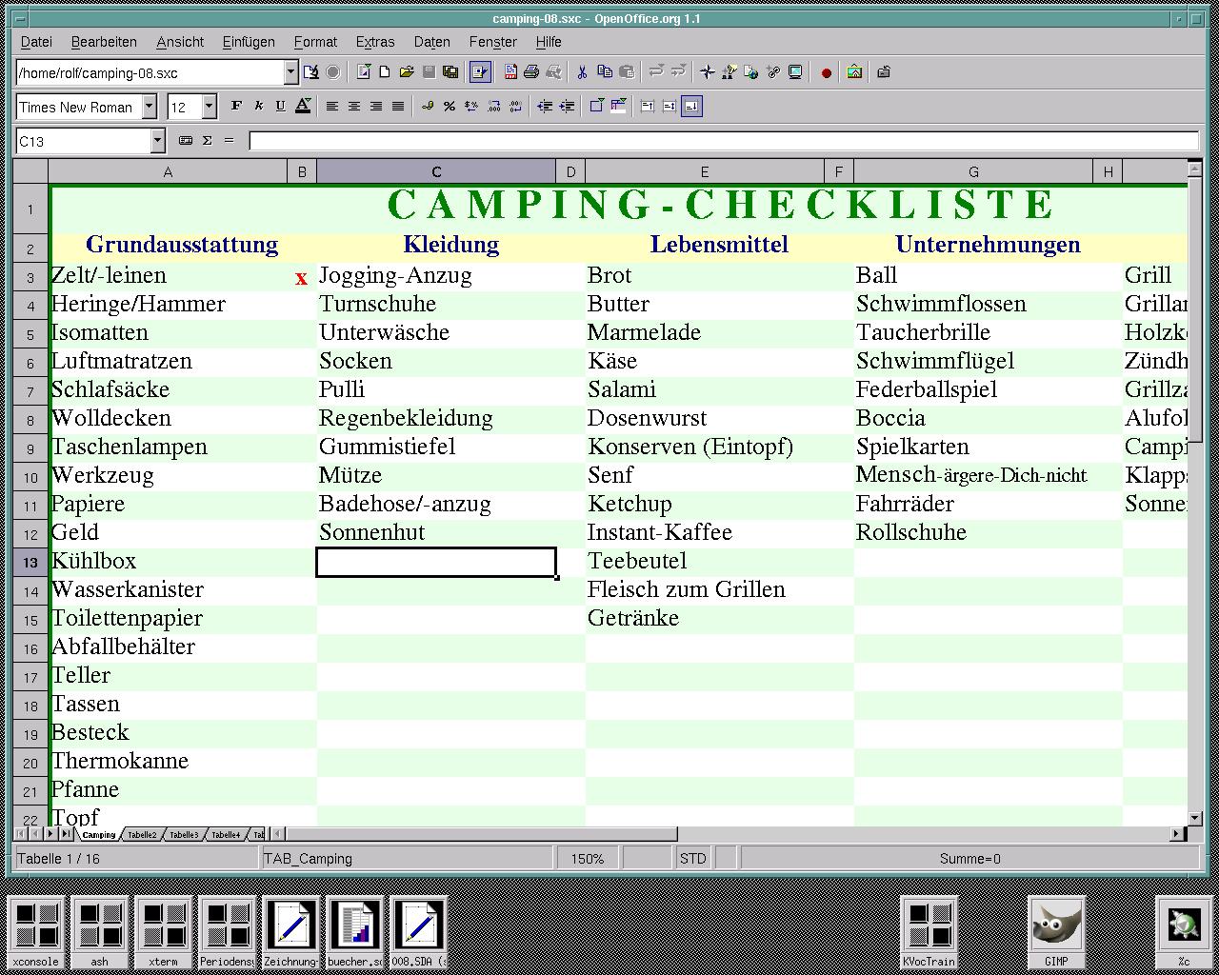This screenshot has height=975, width=1219.
Task: Toggle bold formatting
Action: point(236,107)
